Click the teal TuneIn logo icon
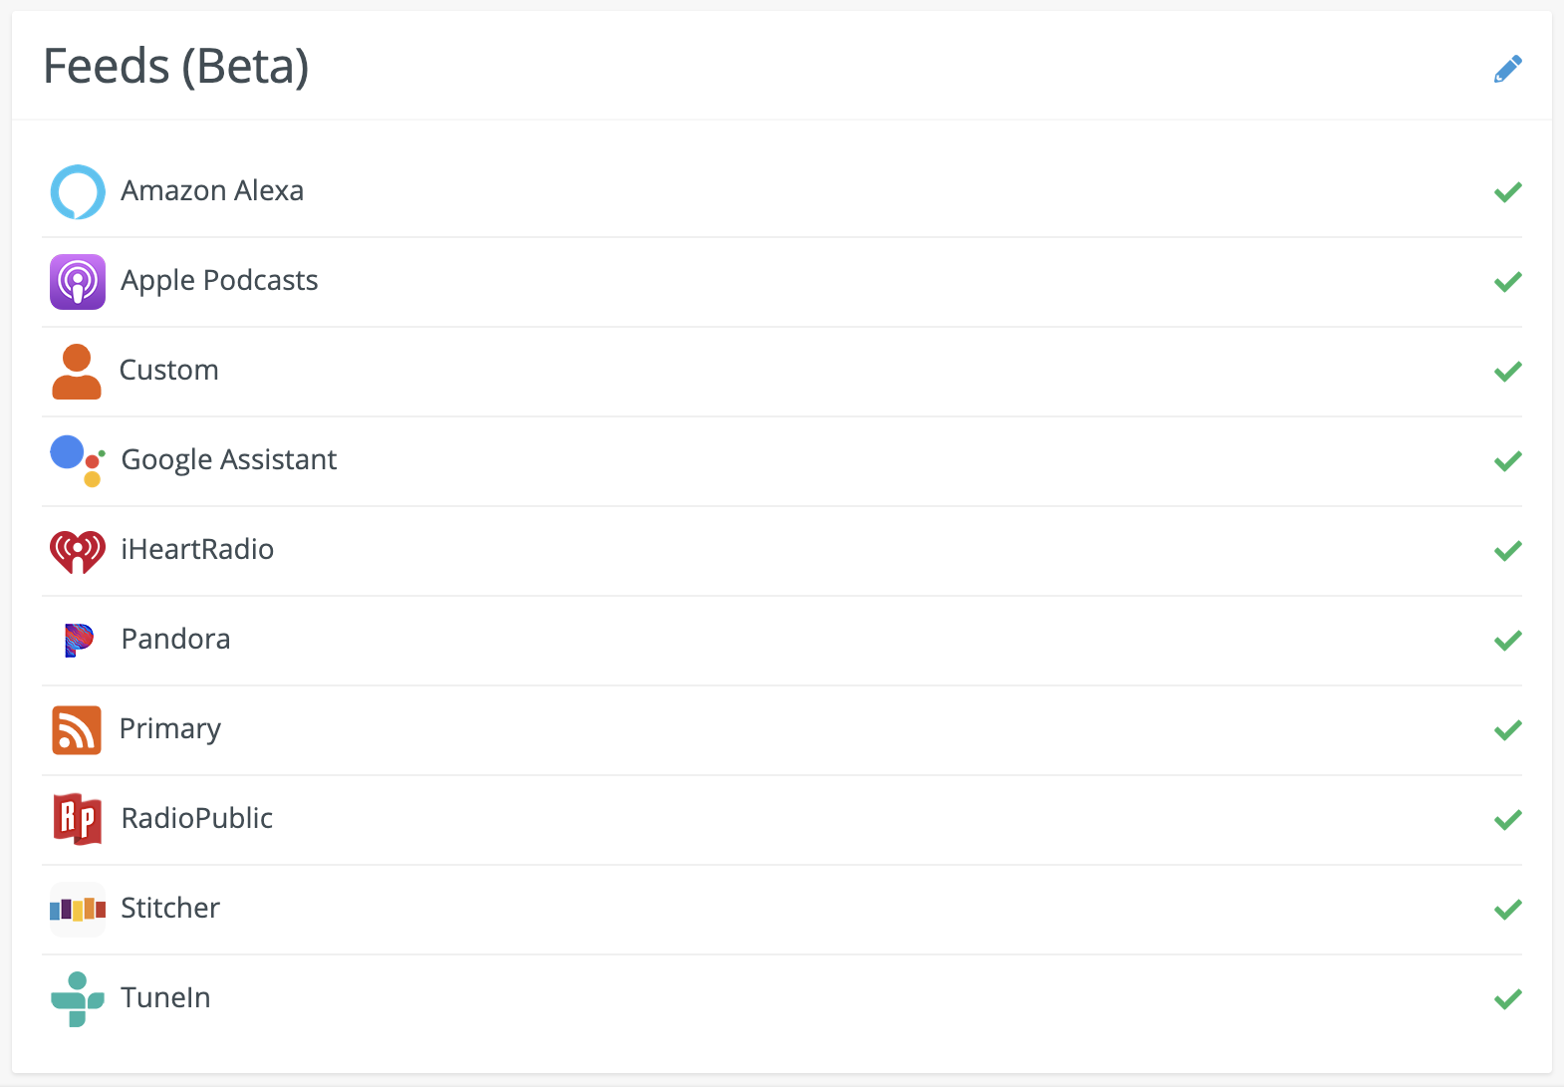Viewport: 1564px width, 1087px height. (78, 998)
